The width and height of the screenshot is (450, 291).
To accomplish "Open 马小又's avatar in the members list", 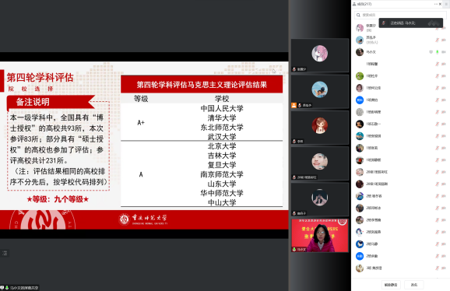I will tap(360, 52).
